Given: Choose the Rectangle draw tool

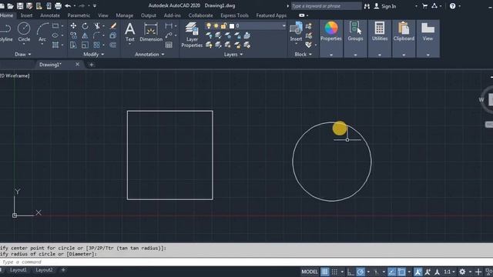Looking at the screenshot, I should coord(55,25).
